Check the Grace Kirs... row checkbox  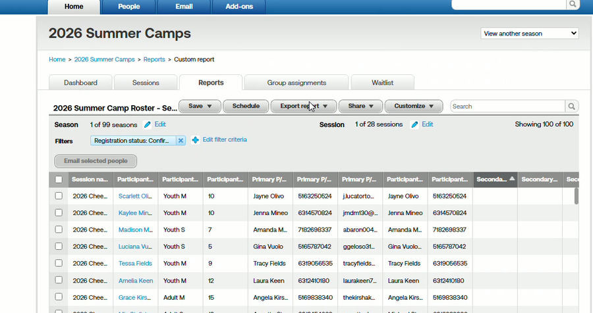pyautogui.click(x=59, y=297)
